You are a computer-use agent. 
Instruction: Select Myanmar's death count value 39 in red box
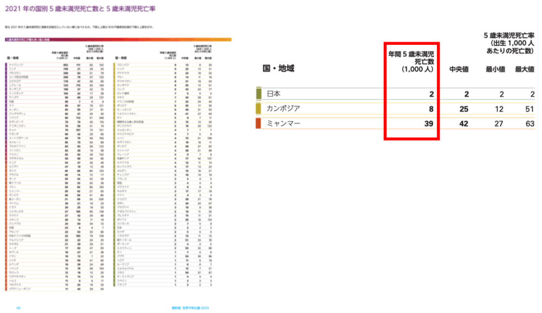tap(430, 124)
